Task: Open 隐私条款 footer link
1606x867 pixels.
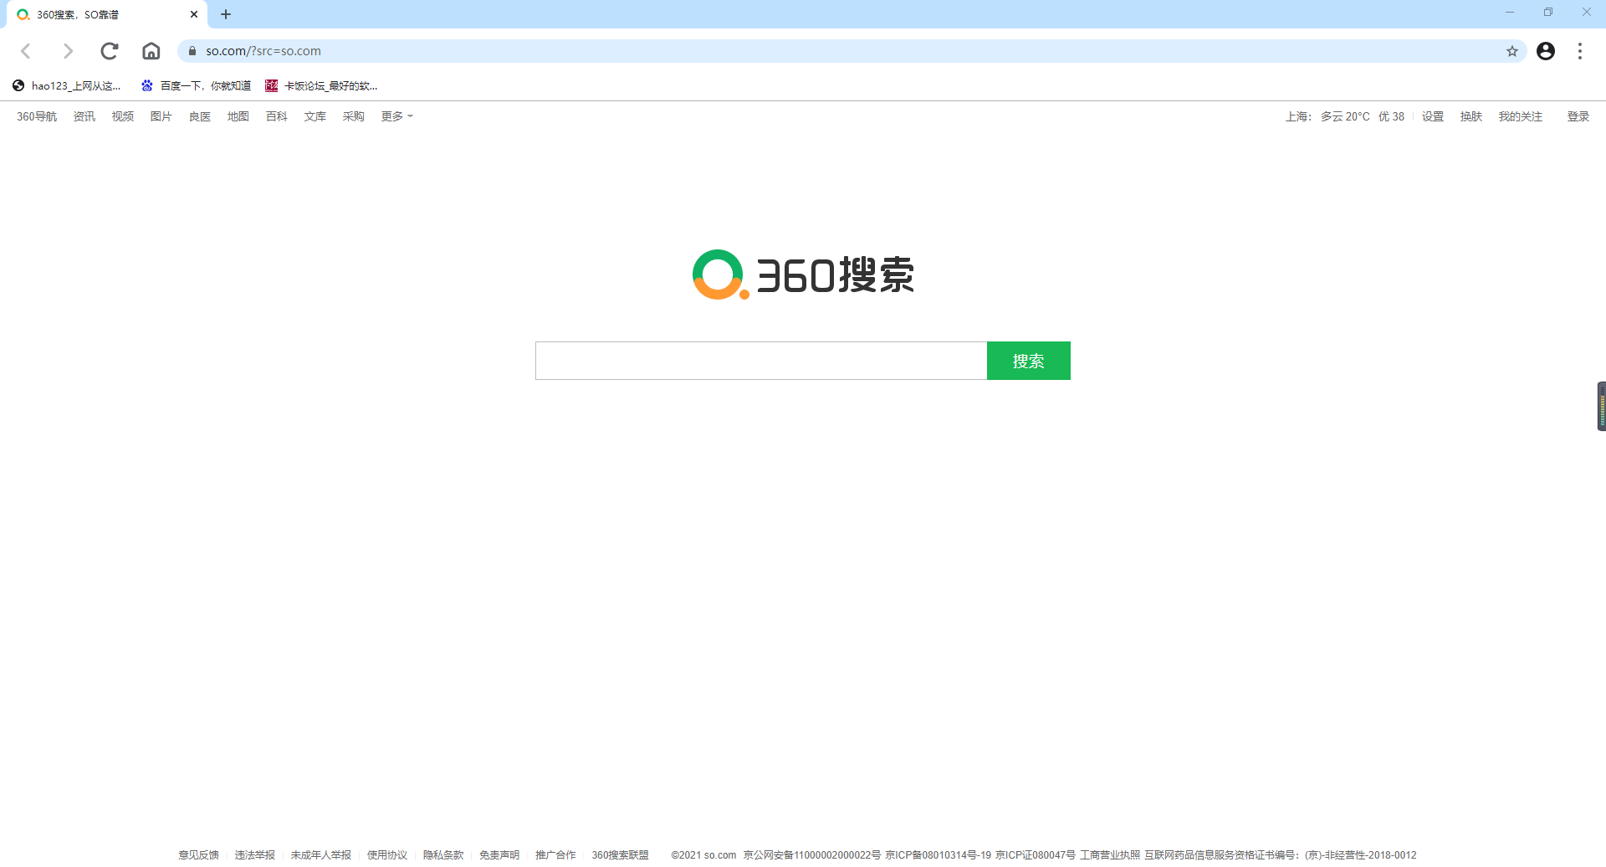Action: tap(443, 854)
